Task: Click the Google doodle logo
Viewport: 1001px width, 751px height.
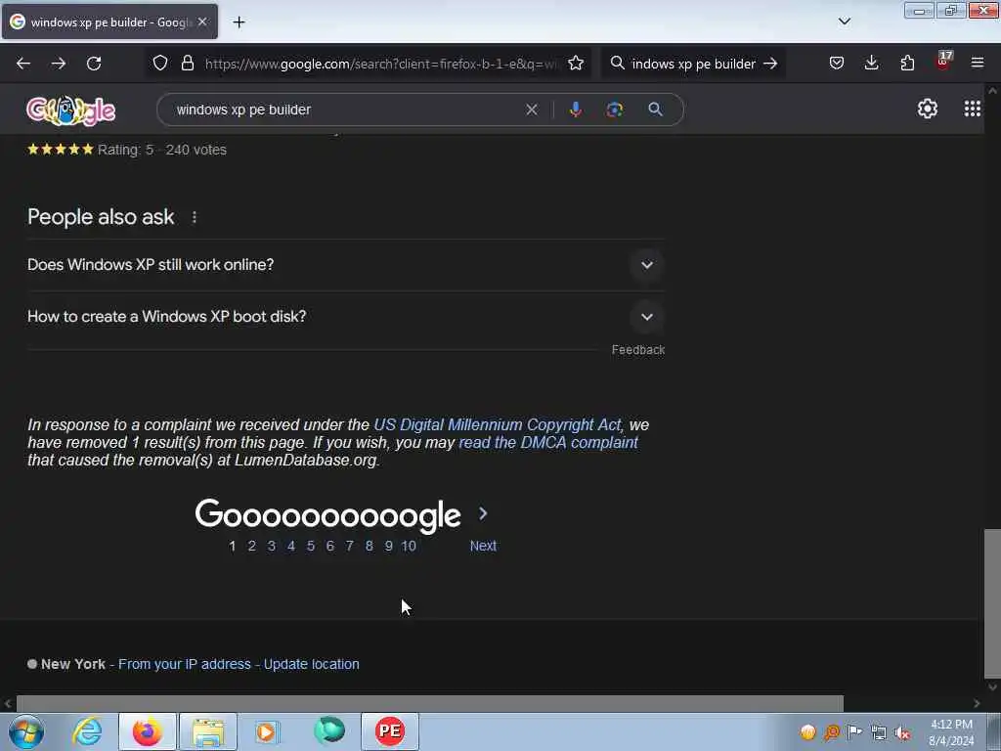Action: [70, 110]
